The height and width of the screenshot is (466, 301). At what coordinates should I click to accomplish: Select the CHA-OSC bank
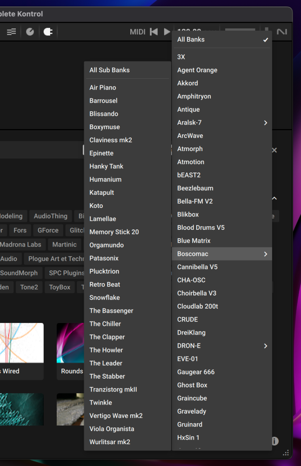pyautogui.click(x=222, y=280)
